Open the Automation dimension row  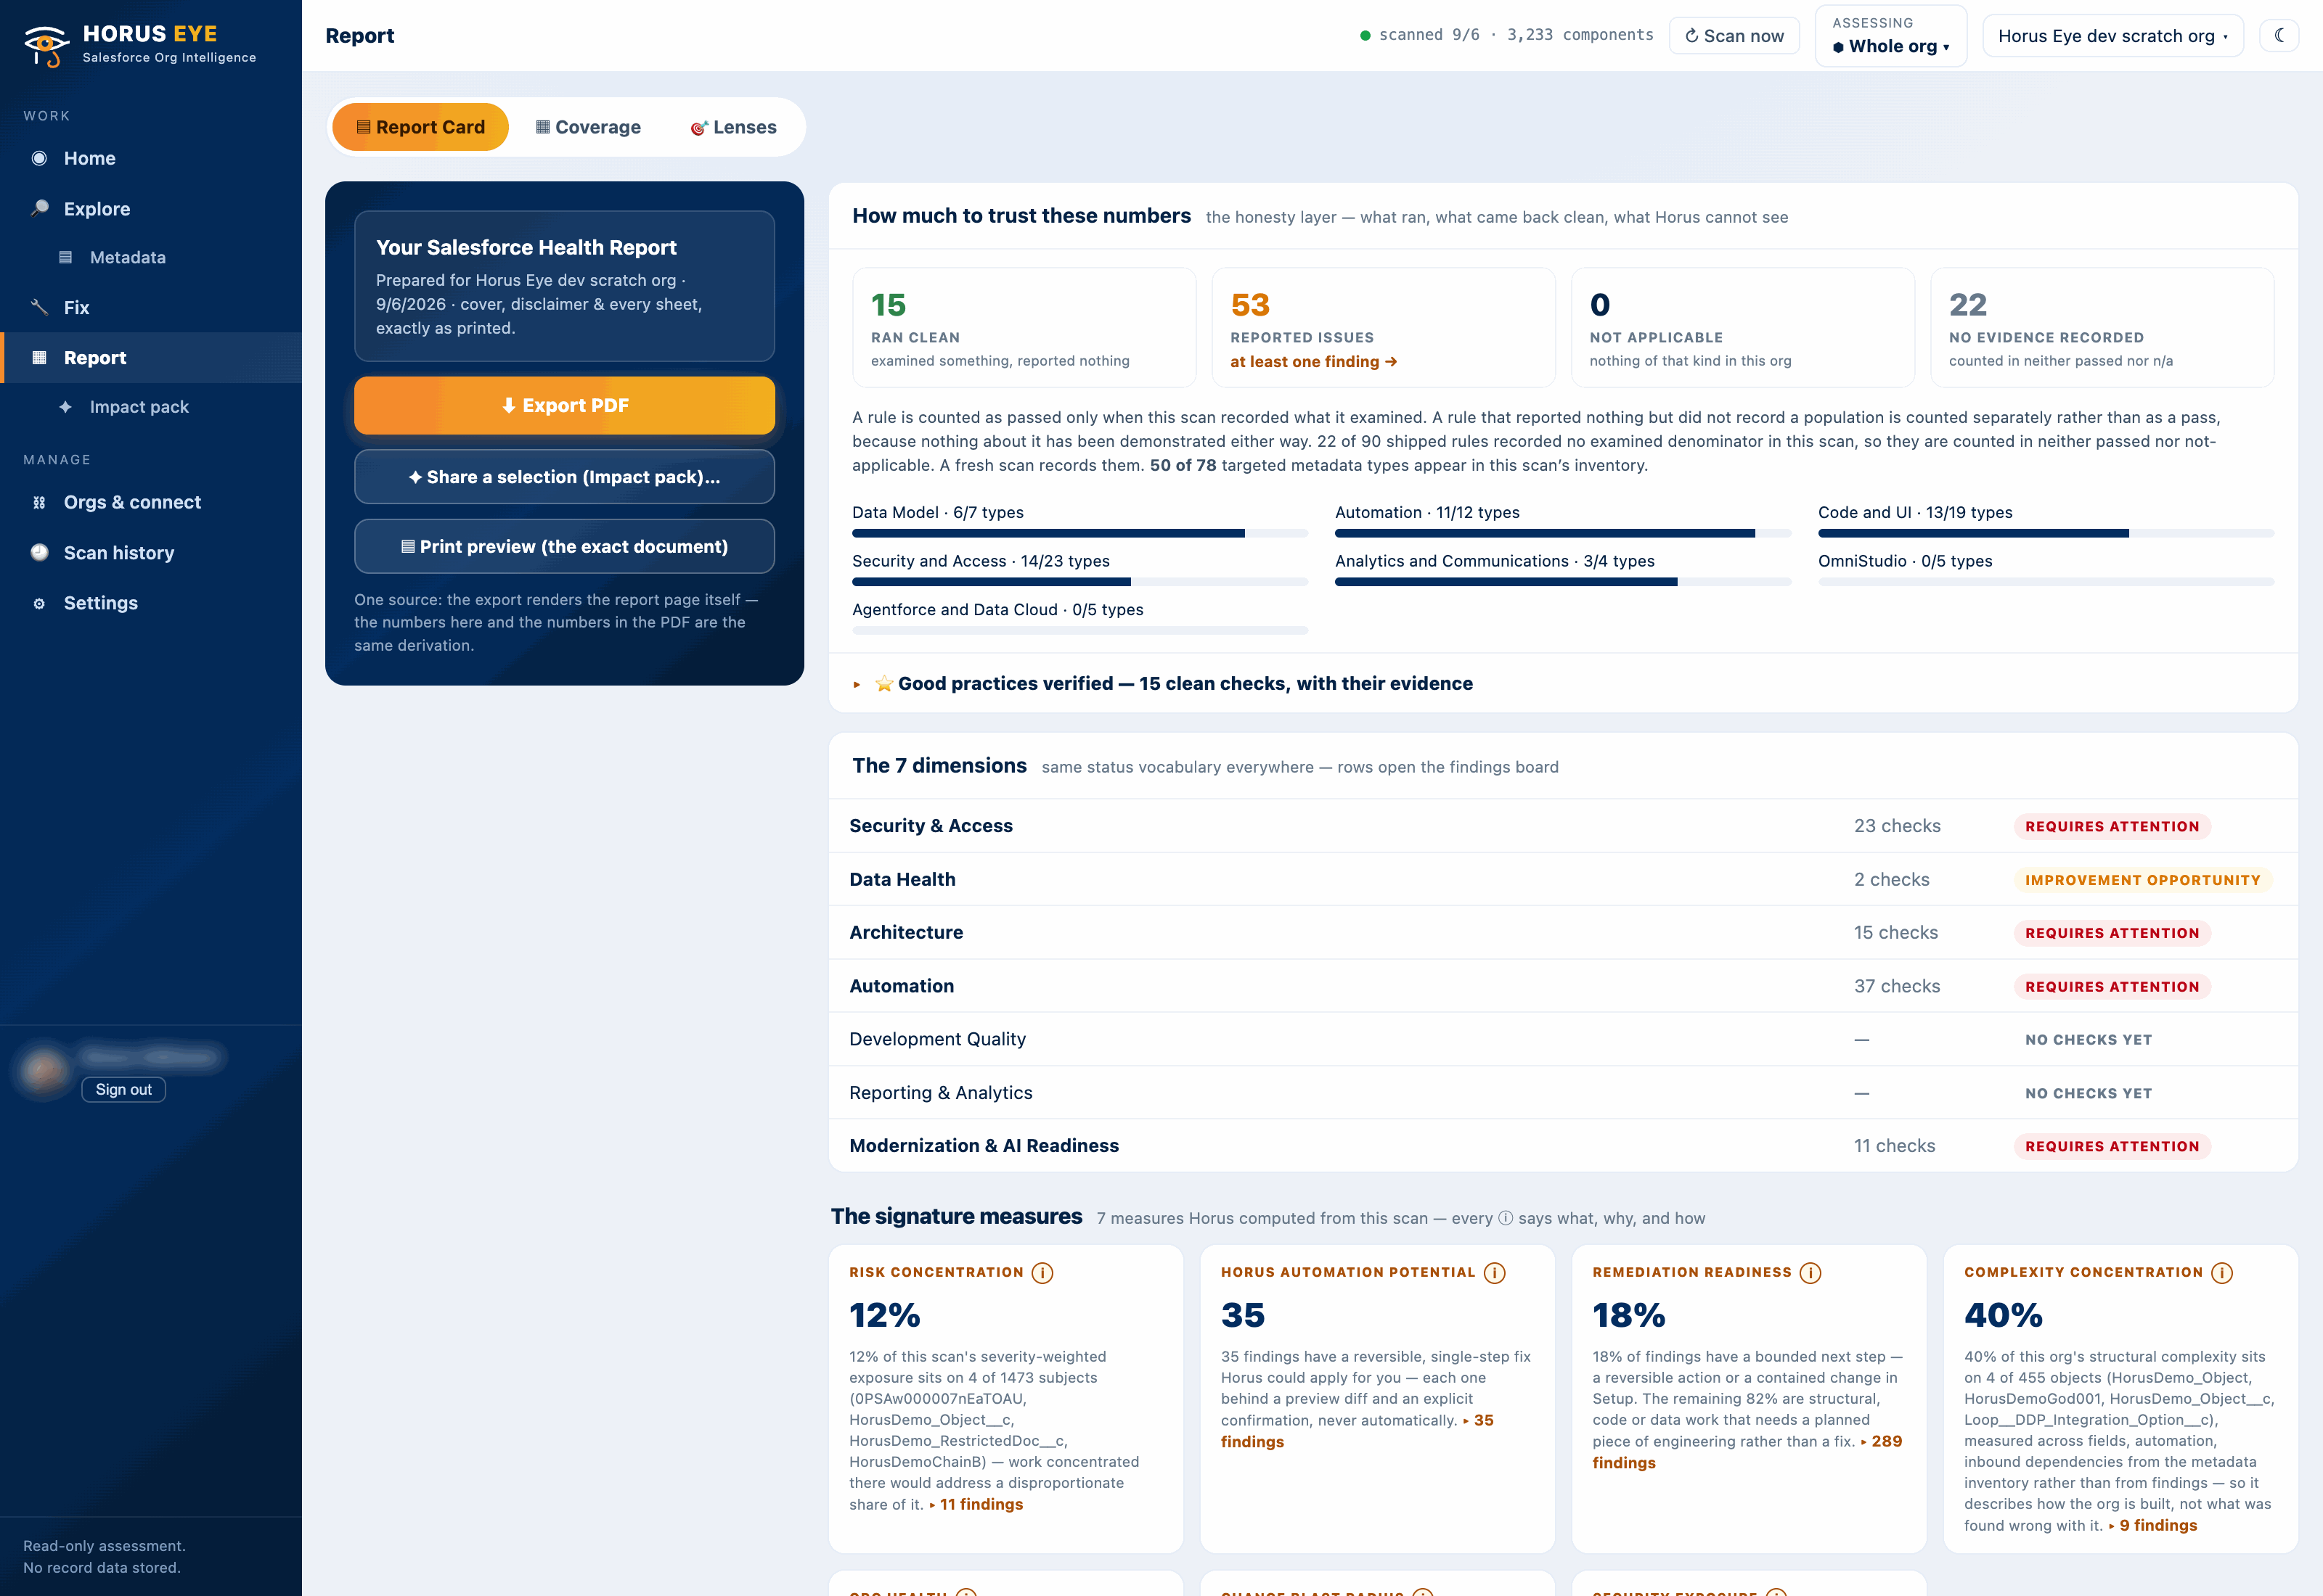(x=1563, y=985)
